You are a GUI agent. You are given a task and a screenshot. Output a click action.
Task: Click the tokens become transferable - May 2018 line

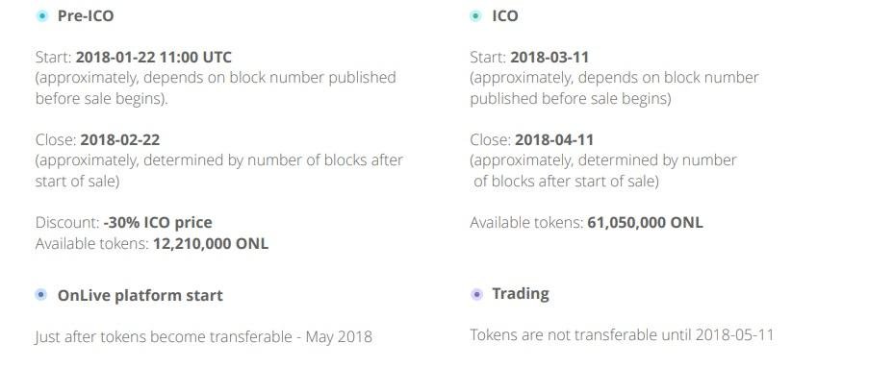coord(204,336)
